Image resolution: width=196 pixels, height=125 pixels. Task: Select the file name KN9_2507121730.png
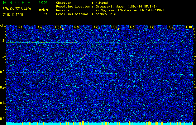point(17,8)
